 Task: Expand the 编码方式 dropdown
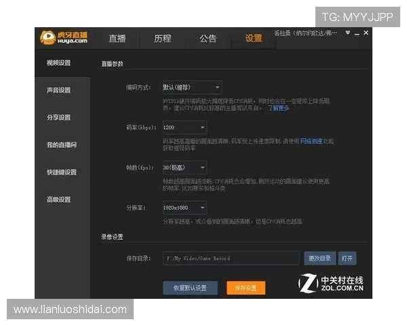click(x=193, y=88)
